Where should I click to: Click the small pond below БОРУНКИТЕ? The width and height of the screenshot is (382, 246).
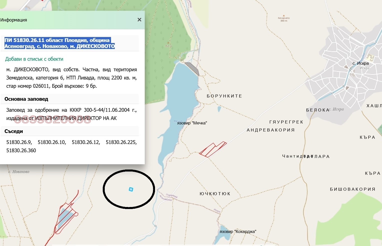tap(219, 109)
